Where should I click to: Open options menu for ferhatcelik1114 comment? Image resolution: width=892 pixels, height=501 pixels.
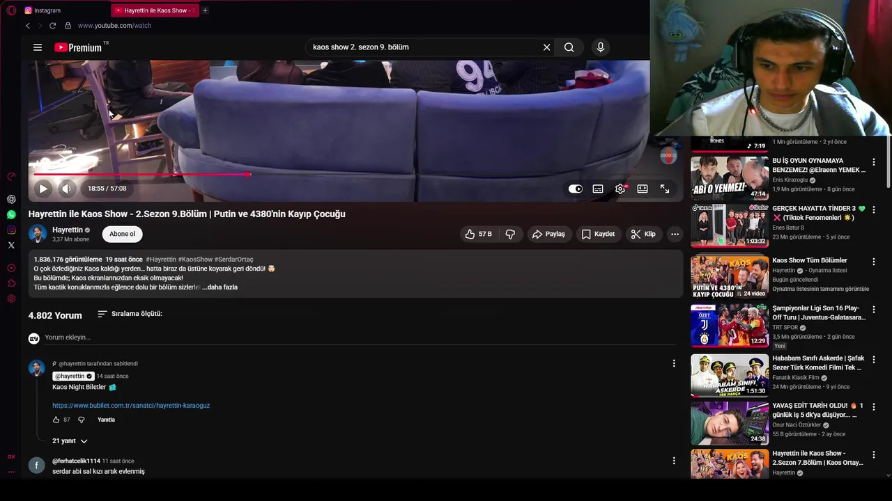pyautogui.click(x=673, y=461)
